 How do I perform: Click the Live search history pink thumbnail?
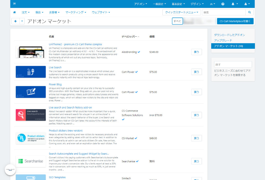31,115
